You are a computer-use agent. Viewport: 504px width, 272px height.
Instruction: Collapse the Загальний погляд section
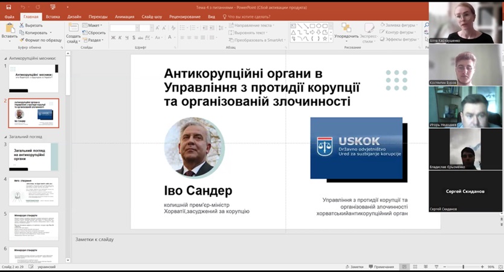tap(5, 137)
